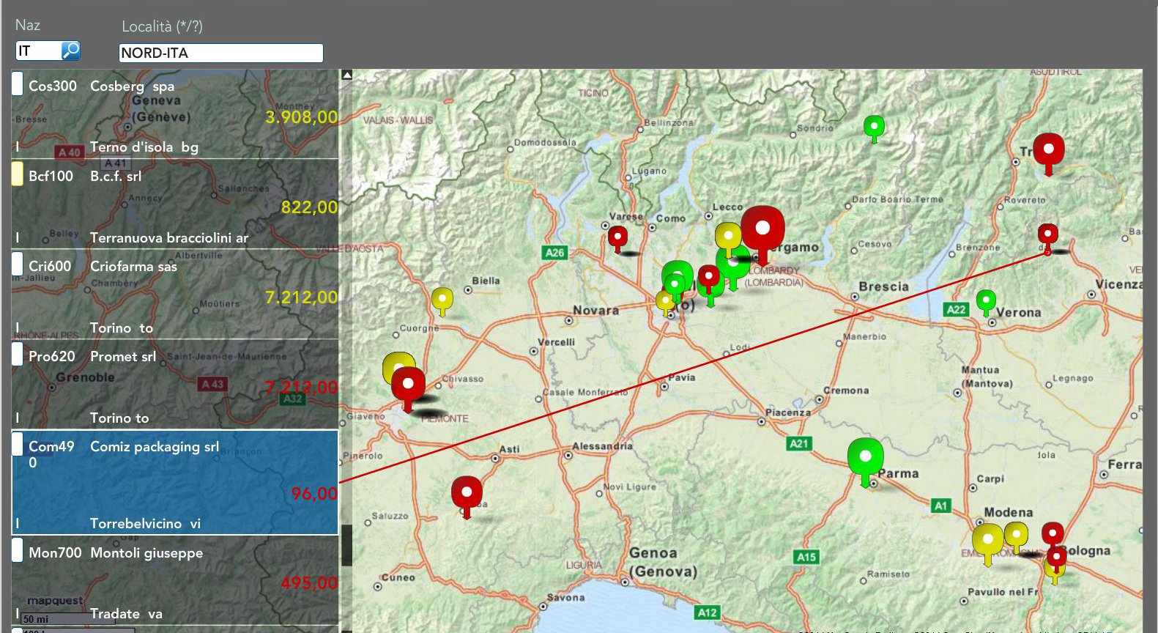Select the B.c.f. srl customer row
1158x633 pixels.
coord(175,204)
